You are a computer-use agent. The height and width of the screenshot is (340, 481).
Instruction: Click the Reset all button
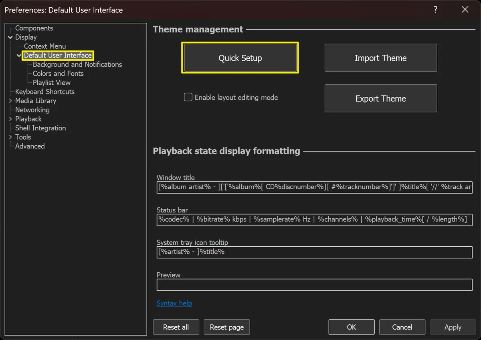tap(176, 327)
